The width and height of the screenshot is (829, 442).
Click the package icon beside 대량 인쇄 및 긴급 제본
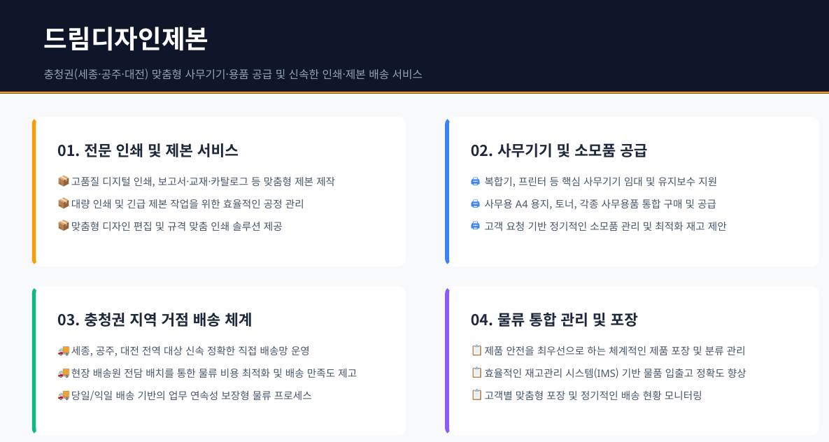click(64, 204)
